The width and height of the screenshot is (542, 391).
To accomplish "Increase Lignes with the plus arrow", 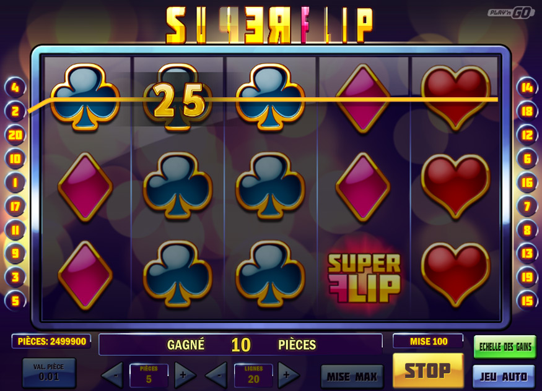I will click(288, 375).
